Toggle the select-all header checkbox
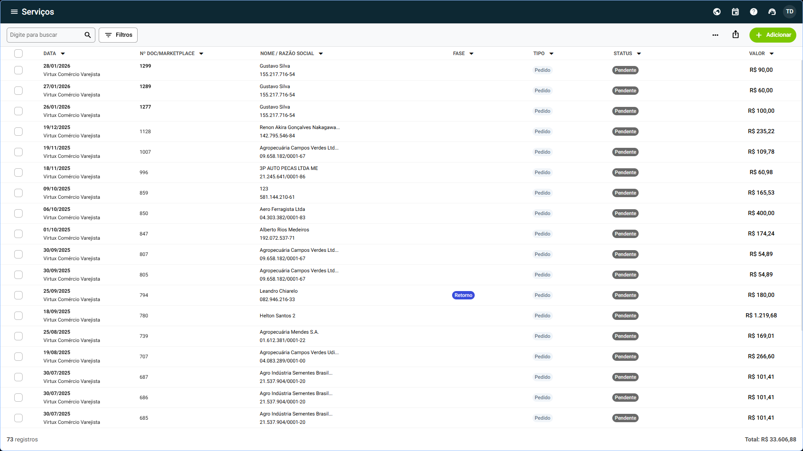This screenshot has width=803, height=451. (x=18, y=53)
